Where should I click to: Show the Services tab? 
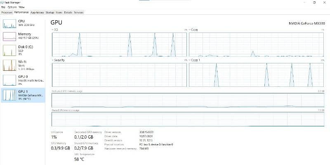coord(78,12)
